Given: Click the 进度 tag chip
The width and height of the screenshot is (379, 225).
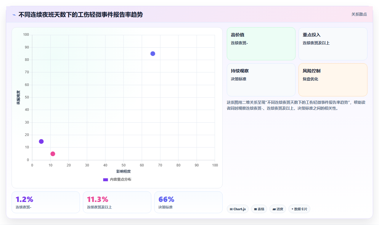Looking at the screenshot, I should (278, 209).
